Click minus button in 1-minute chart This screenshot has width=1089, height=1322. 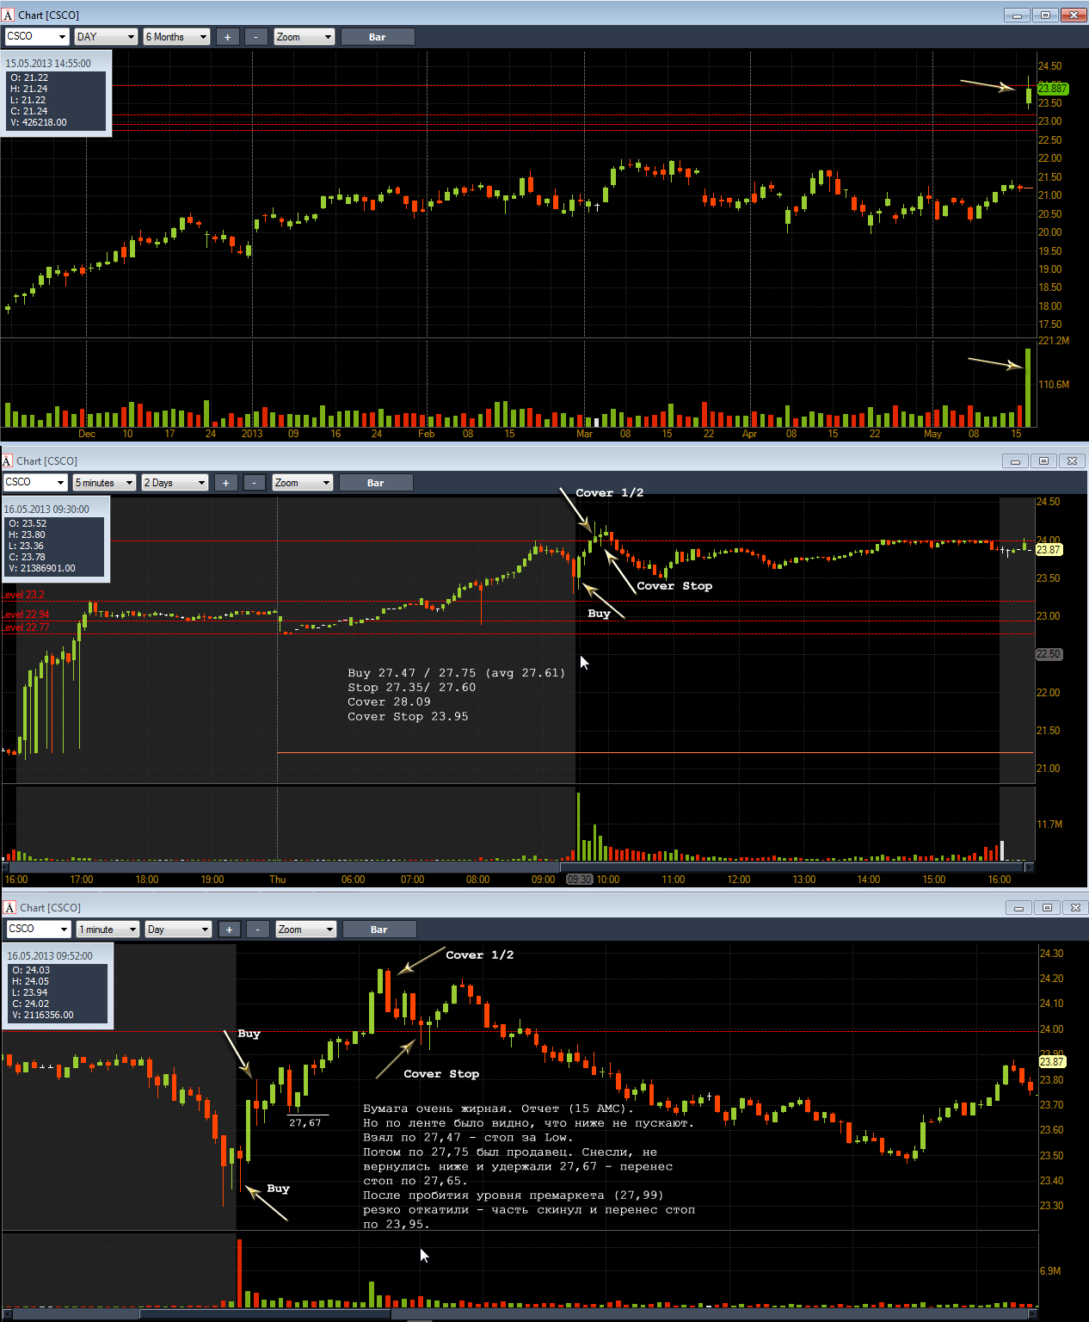coord(258,929)
